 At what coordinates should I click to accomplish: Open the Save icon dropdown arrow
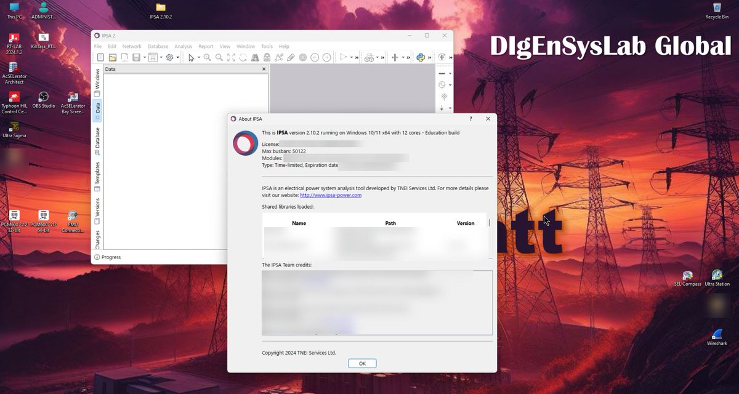[x=145, y=57]
